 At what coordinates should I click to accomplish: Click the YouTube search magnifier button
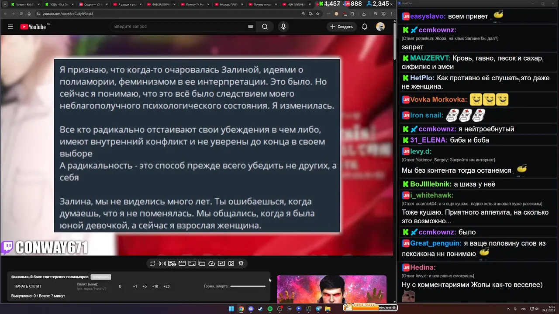(265, 27)
